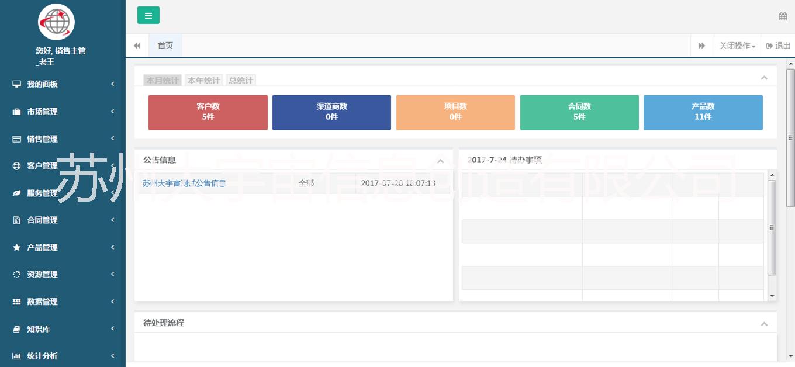This screenshot has height=367, width=795.
Task: Click the book icon beside 知识库
Action: [x=16, y=330]
